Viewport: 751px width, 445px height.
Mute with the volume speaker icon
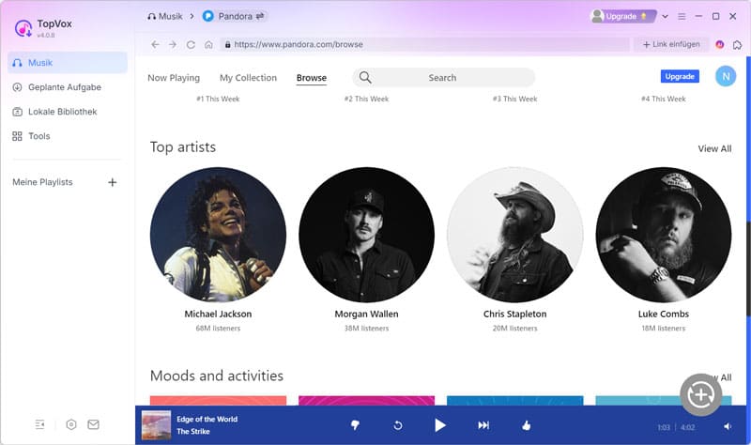pos(728,426)
